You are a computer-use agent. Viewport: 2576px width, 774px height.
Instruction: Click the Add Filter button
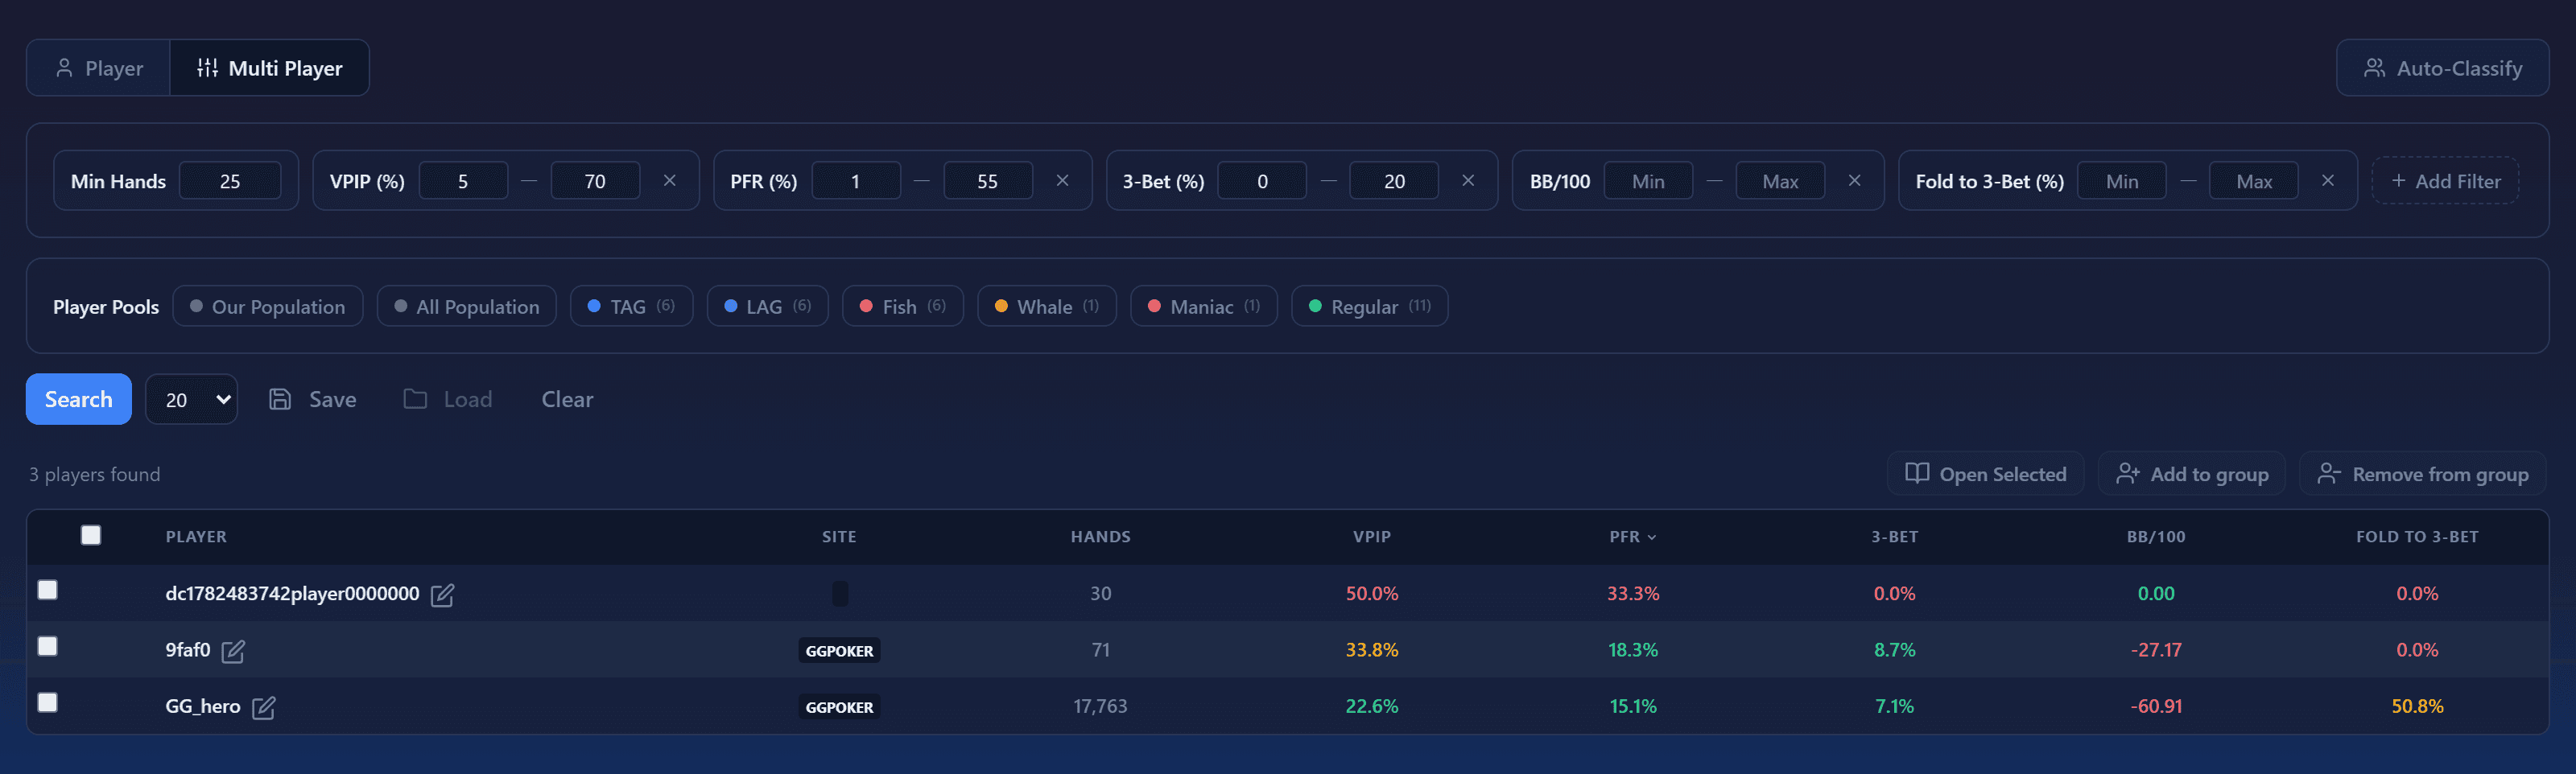click(2445, 181)
